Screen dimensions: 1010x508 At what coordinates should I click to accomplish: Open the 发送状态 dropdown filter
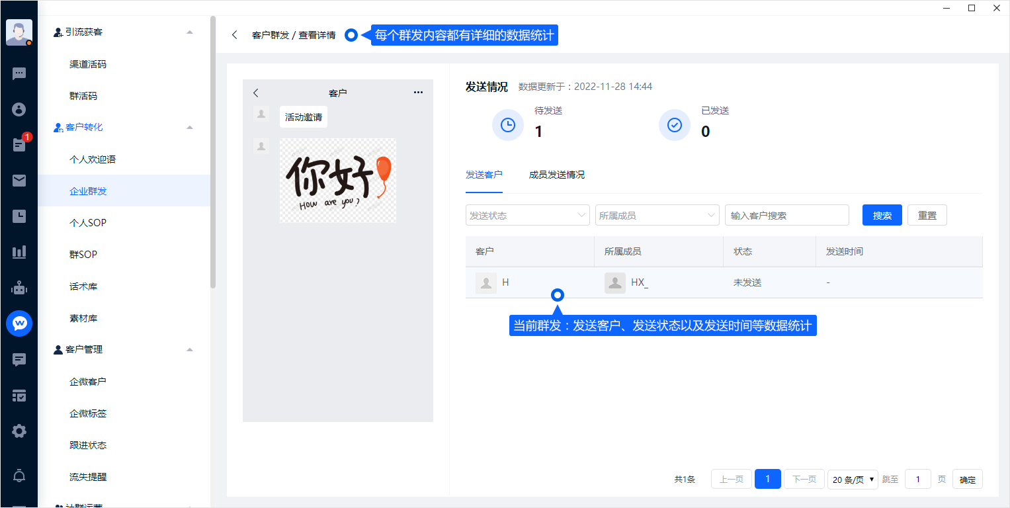click(527, 215)
